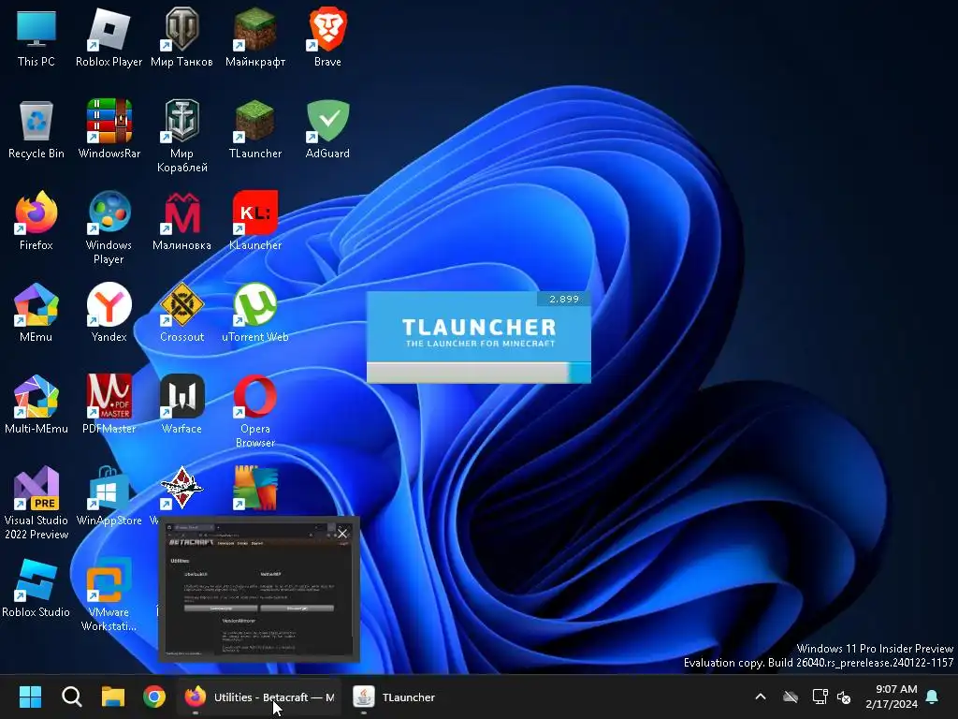958x719 pixels.
Task: Select the uTorrent Web shortcut
Action: coord(254,313)
